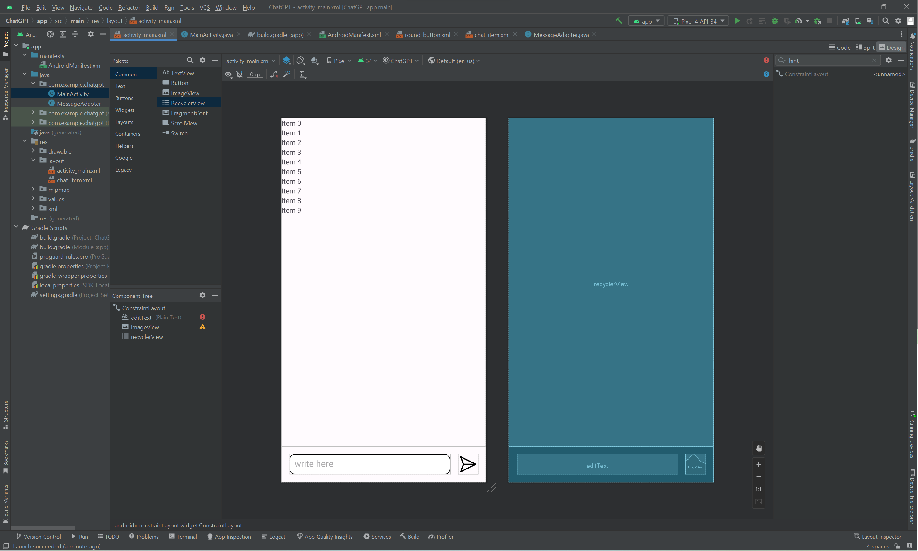This screenshot has height=551, width=918.
Task: Select the pan hand tool
Action: pos(758,448)
